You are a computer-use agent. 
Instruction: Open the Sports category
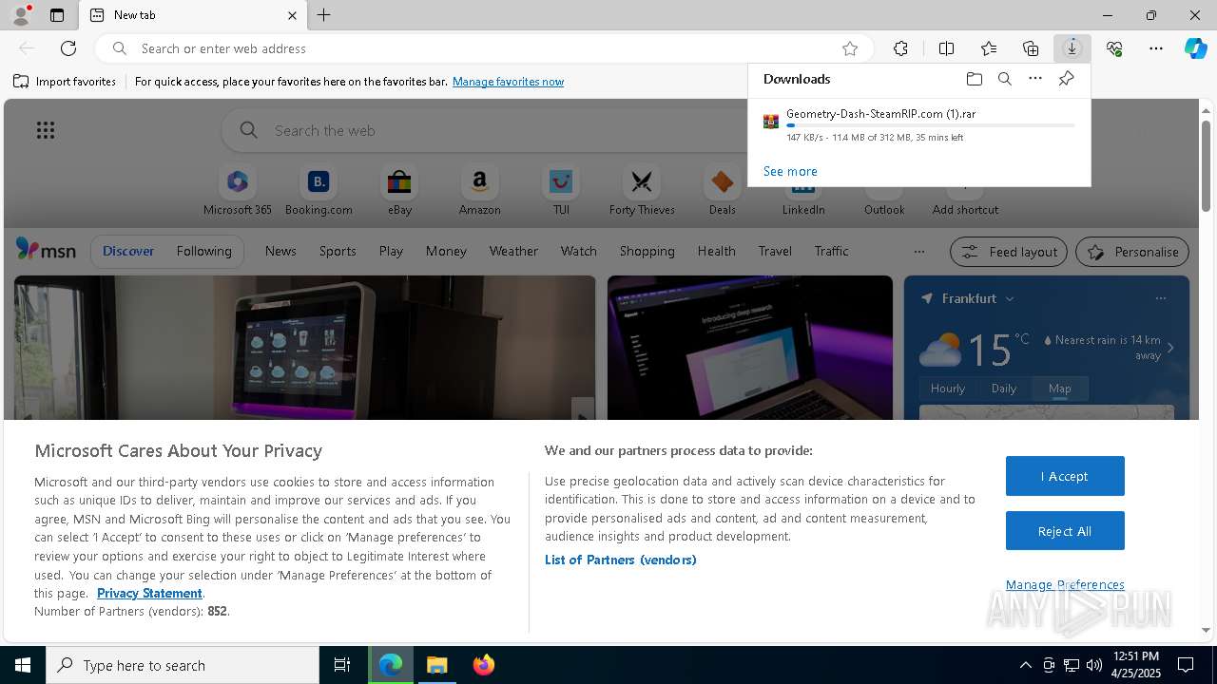338,251
